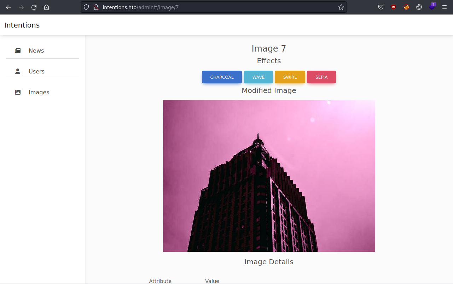
Task: Click the Modified Image heading
Action: click(x=269, y=90)
